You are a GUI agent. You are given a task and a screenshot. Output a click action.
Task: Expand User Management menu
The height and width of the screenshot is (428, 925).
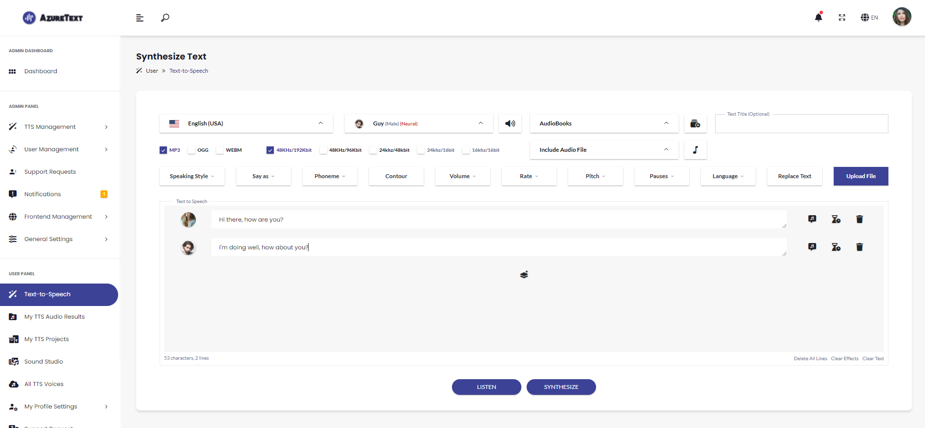pyautogui.click(x=59, y=149)
